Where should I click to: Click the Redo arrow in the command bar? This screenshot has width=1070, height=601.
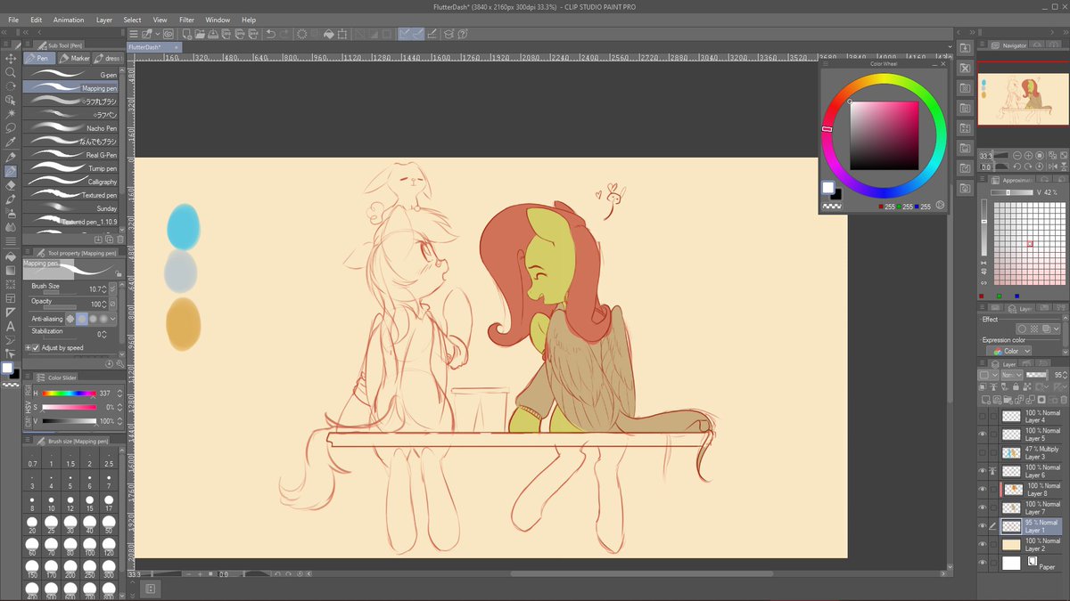pos(284,34)
